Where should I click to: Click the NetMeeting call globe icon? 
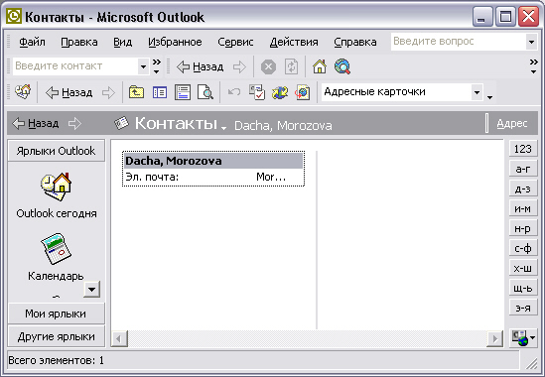tap(280, 92)
